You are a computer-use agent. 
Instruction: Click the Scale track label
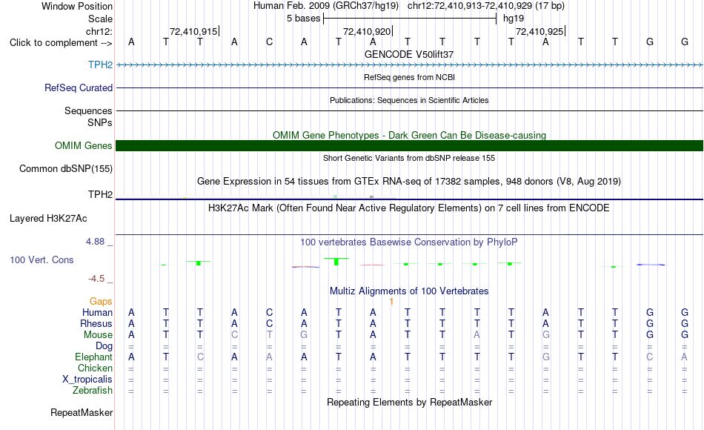(x=100, y=19)
